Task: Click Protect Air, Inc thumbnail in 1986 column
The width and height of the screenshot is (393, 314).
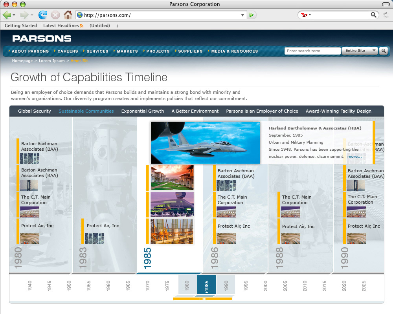Action: pos(226,239)
